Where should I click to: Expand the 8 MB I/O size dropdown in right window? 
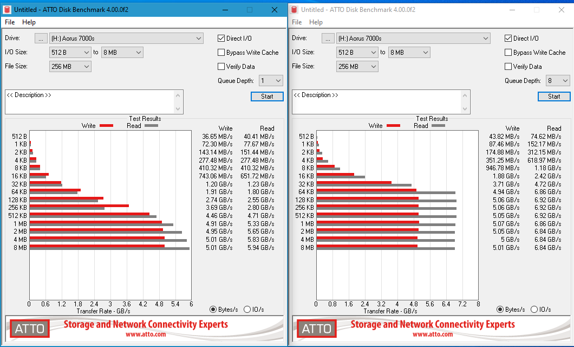click(x=409, y=53)
